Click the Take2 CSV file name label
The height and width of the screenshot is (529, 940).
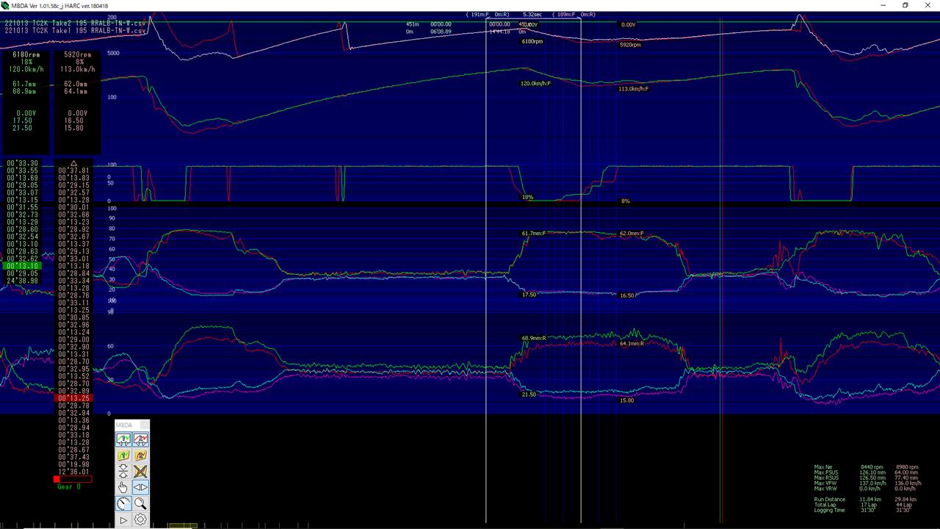[76, 24]
